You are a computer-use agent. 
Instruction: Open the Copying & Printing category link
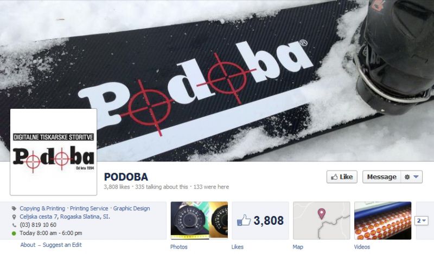(42, 209)
